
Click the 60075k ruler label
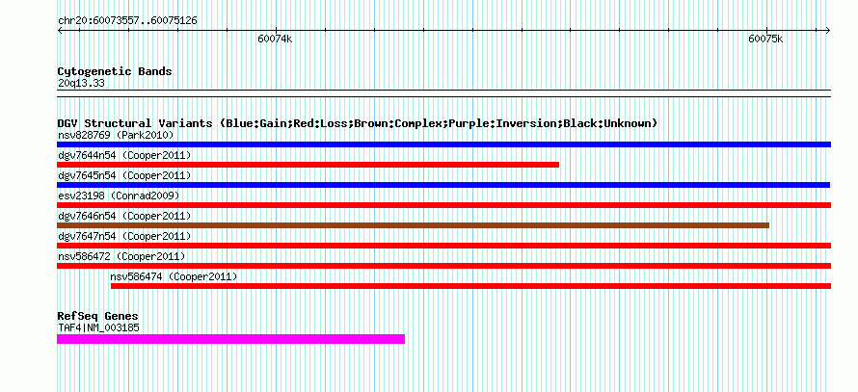765,39
